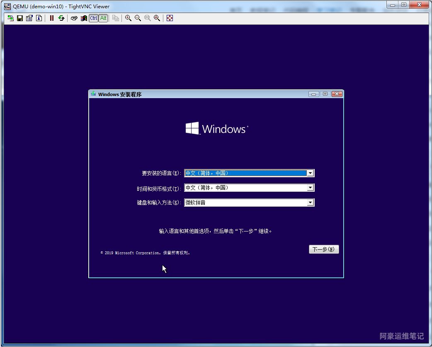Click the red pause icon
Viewport: 432px width, 347px height.
[51, 18]
